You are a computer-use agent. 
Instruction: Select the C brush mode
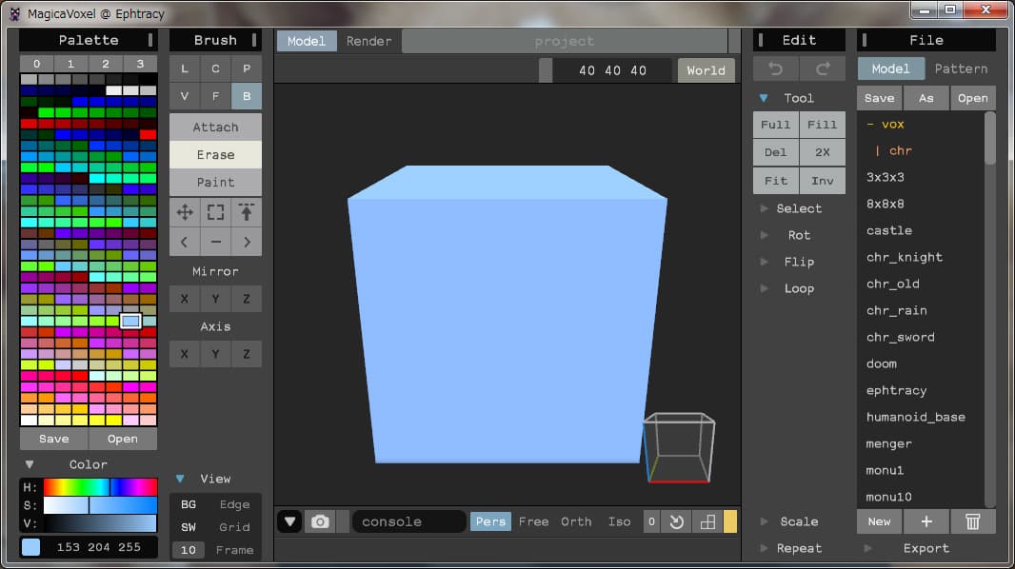point(215,69)
